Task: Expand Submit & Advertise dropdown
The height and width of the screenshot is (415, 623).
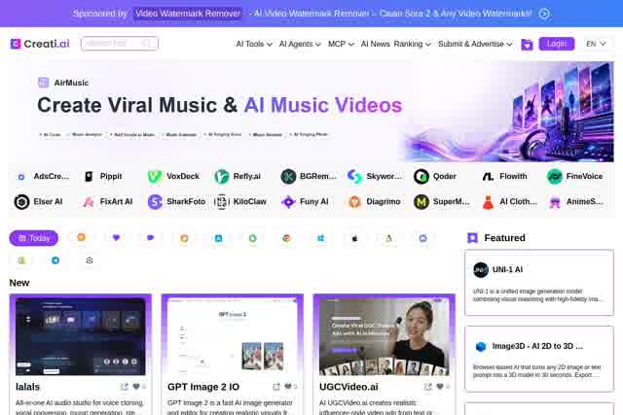Action: click(475, 44)
